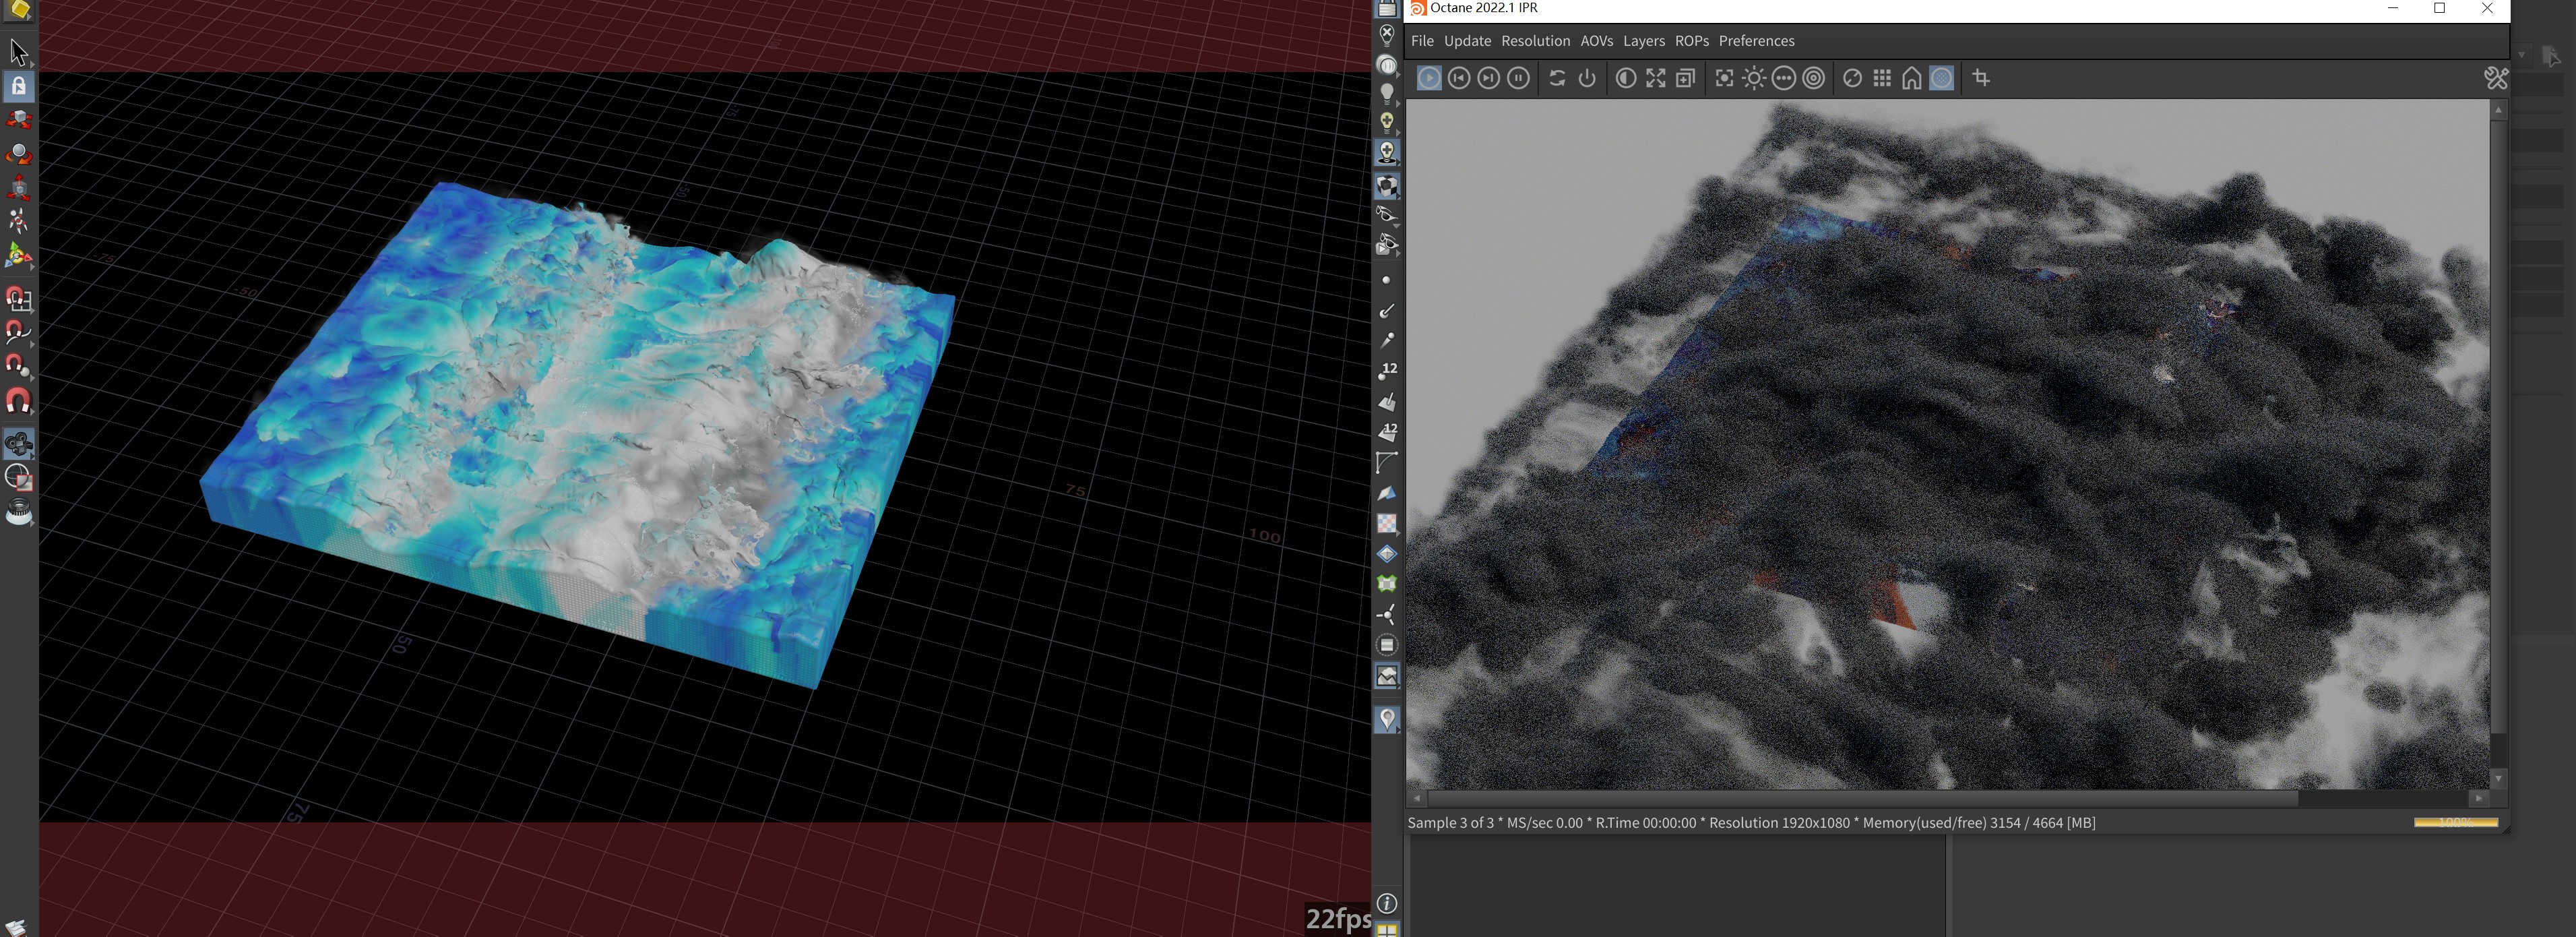Viewport: 2576px width, 937px height.
Task: Toggle the highlighted sphere render mode button
Action: click(1941, 78)
